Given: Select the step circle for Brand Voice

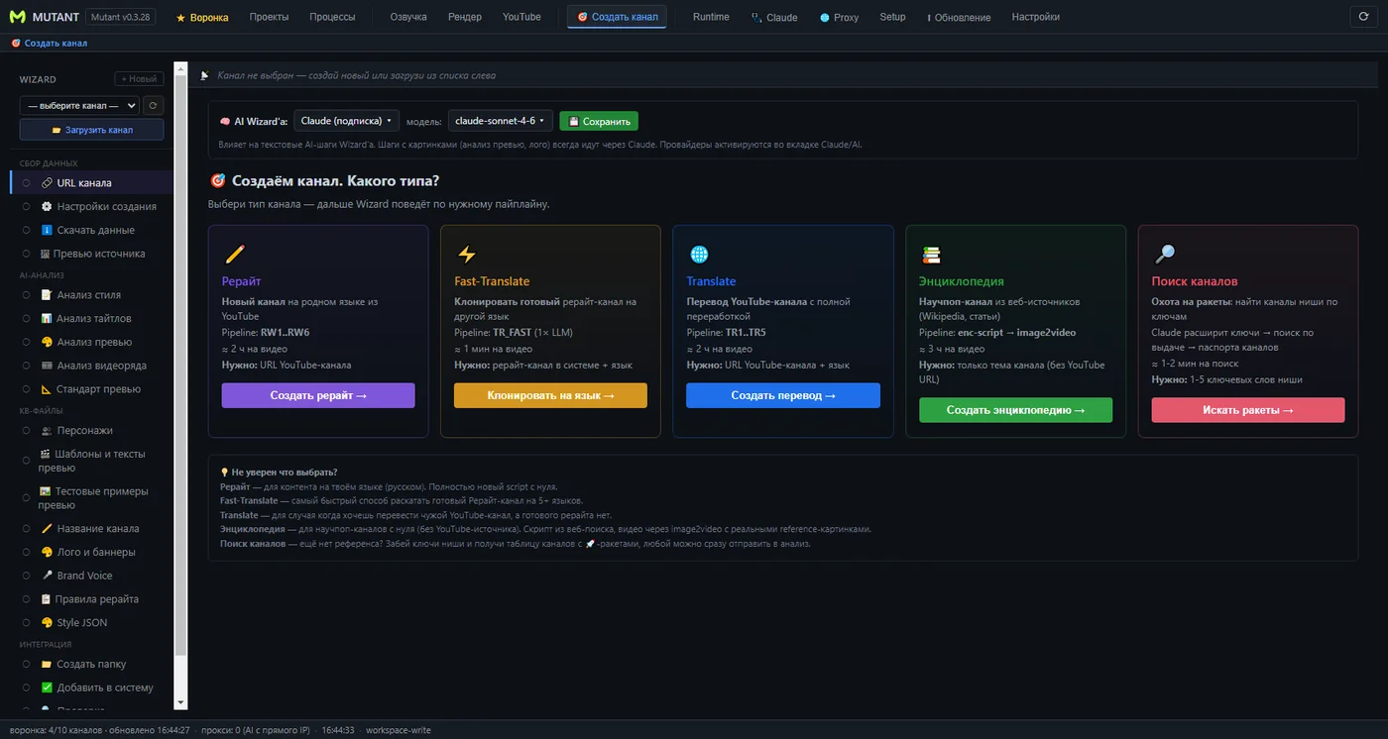Looking at the screenshot, I should tap(27, 576).
